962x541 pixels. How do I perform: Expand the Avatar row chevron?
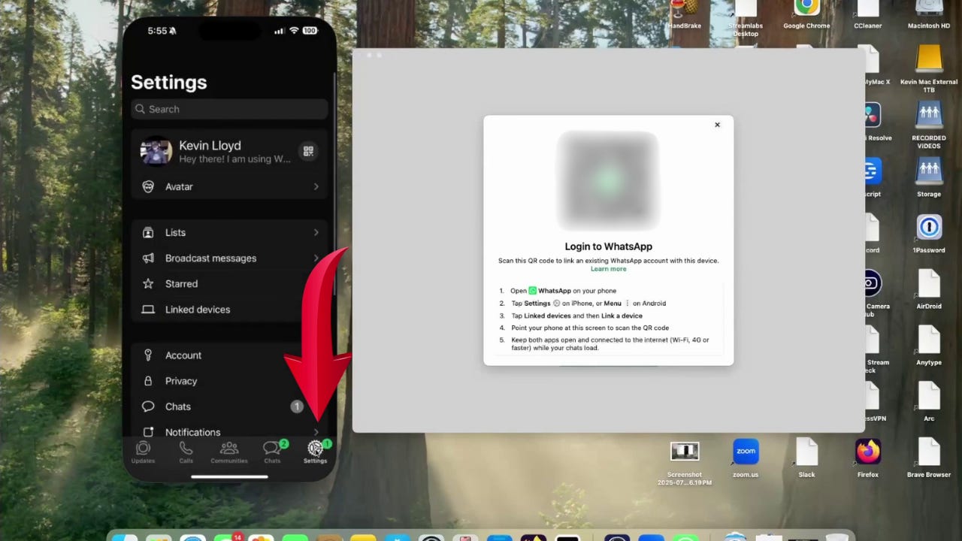coord(316,186)
